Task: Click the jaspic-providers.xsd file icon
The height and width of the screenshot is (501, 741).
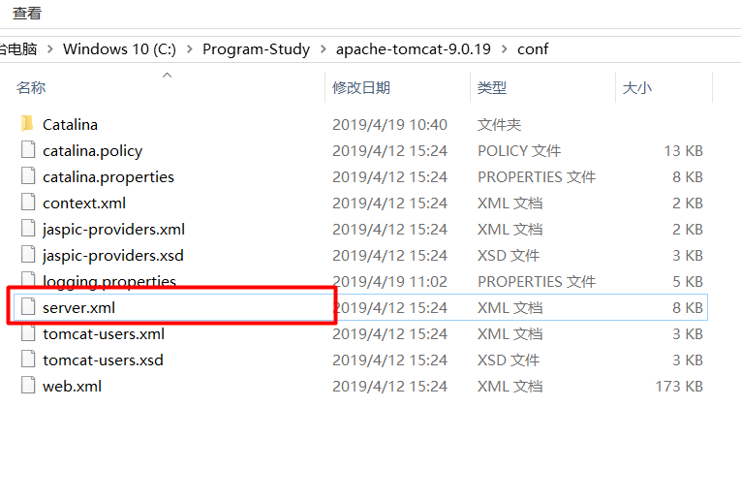Action: (x=28, y=254)
